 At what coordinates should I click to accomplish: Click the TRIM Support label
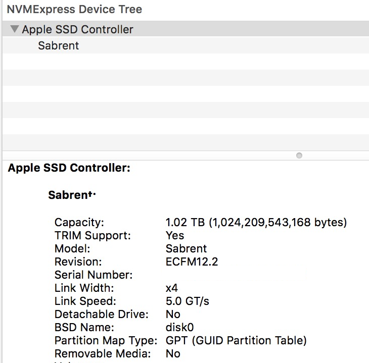(x=93, y=235)
